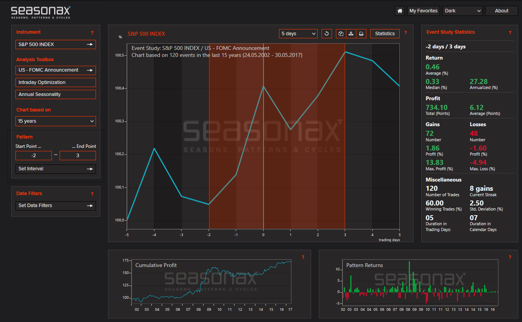Go to the home page icon

point(400,11)
